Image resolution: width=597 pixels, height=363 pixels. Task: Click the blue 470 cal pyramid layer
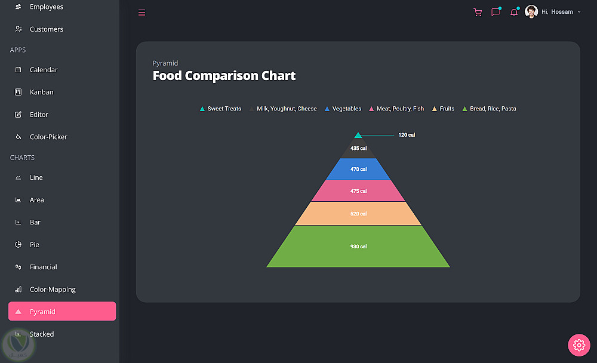click(358, 170)
